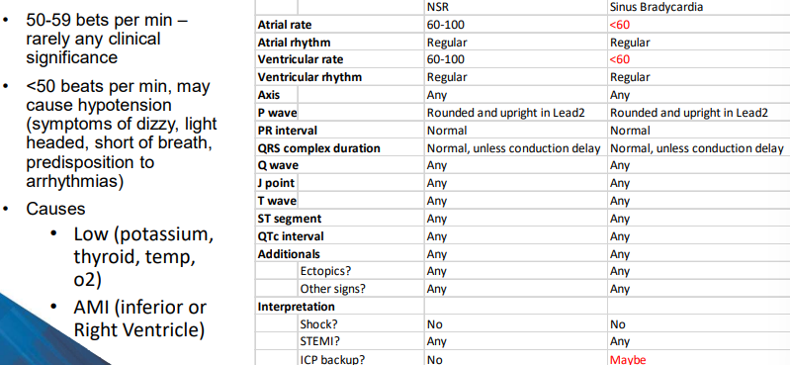Select the P wave row label
790x365 pixels.
278,113
